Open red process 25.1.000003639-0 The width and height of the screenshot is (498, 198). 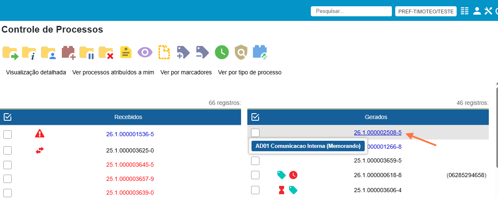pyautogui.click(x=130, y=193)
